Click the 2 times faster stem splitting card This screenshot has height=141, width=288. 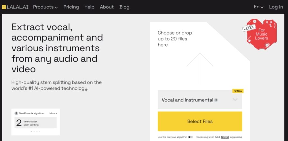point(35,123)
